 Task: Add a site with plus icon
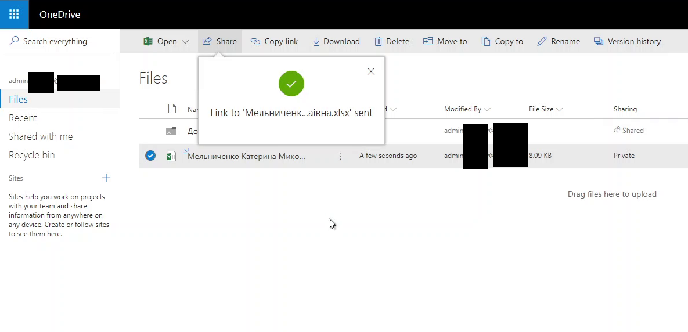pyautogui.click(x=106, y=178)
